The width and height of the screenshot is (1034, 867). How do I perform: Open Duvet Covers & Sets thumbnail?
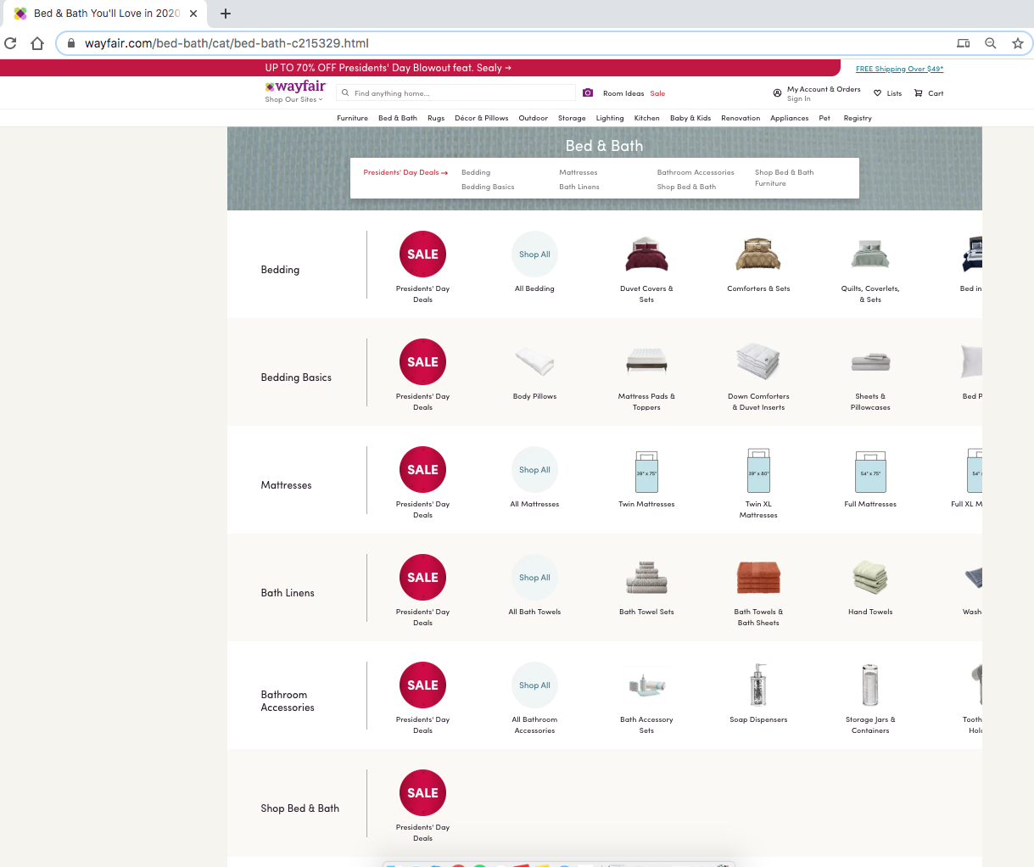646,255
